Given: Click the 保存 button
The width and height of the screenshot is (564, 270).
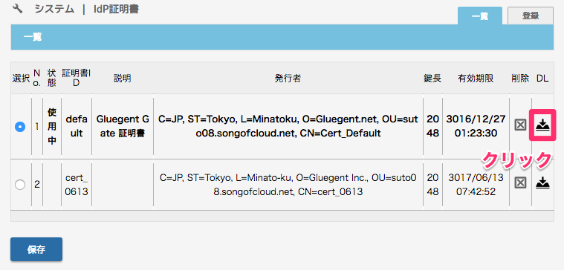Looking at the screenshot, I should point(36,249).
